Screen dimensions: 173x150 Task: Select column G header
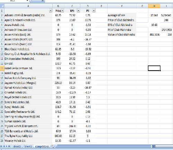(x=142, y=6)
